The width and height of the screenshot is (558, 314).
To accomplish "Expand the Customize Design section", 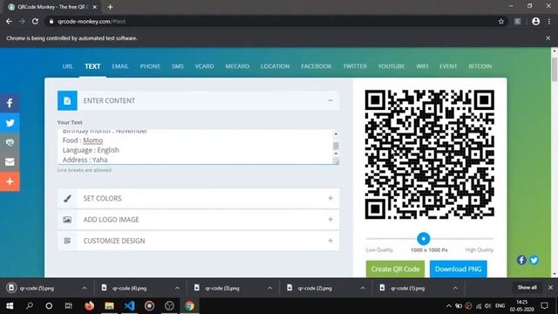I will pos(330,241).
